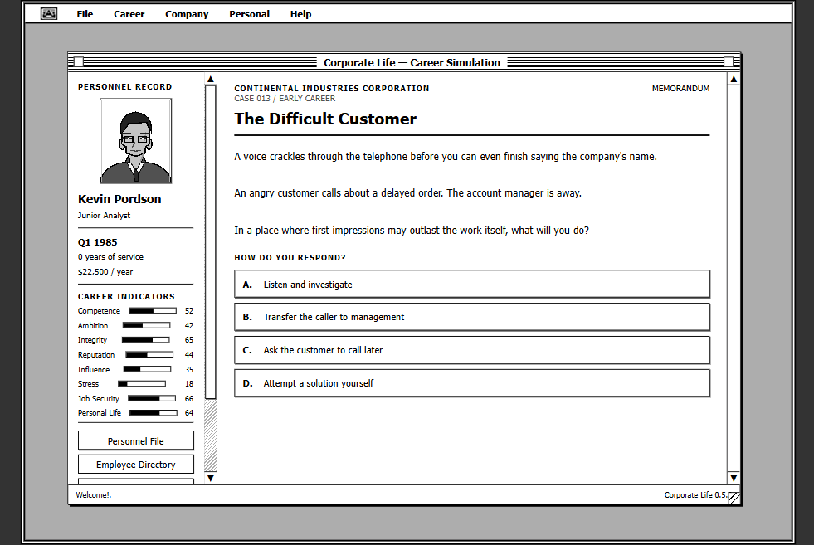814x545 pixels.
Task: Click the window close box in title bar
Action: point(78,61)
